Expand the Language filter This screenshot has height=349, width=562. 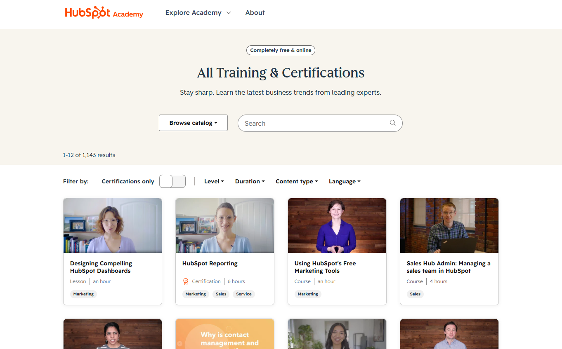click(x=345, y=181)
